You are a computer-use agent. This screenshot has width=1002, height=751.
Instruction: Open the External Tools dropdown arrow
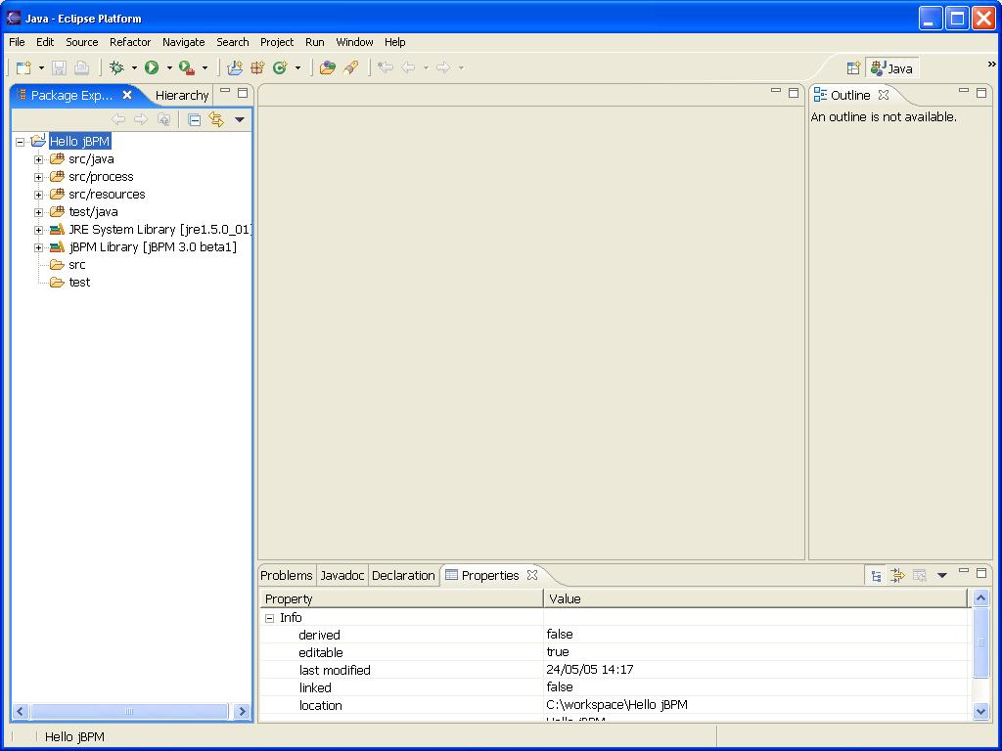pyautogui.click(x=205, y=67)
